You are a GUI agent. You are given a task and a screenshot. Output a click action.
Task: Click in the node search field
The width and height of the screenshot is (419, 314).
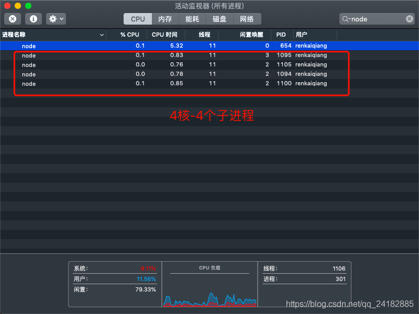[377, 19]
